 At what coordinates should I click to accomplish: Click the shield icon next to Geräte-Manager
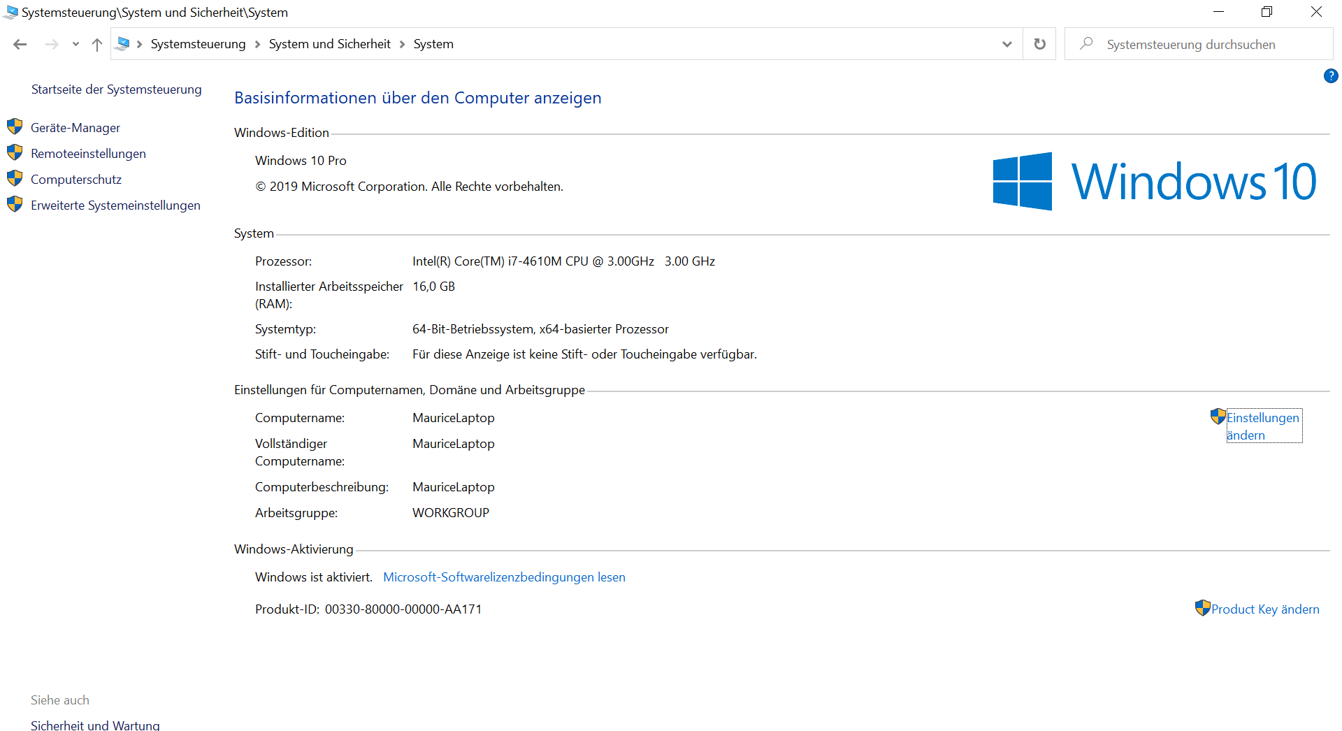pos(15,126)
